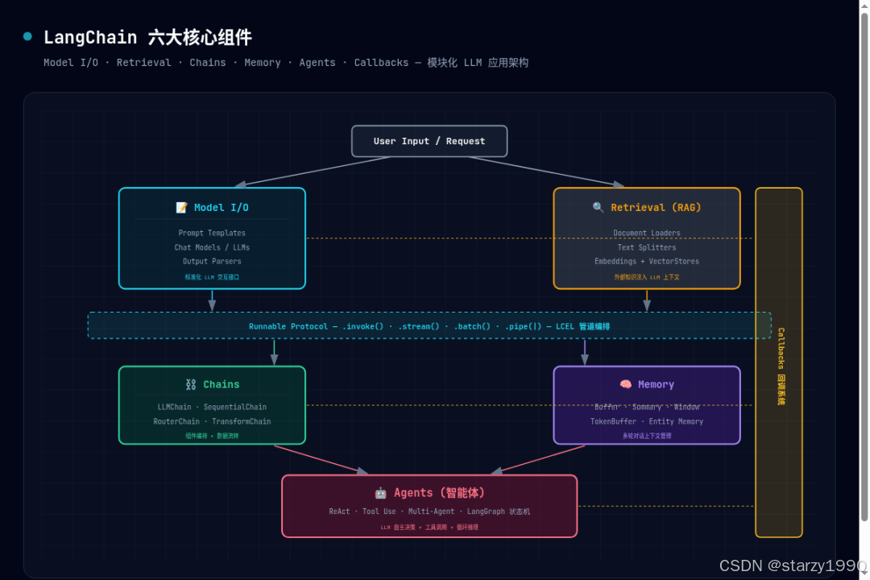870x580 pixels.
Task: Click the brain icon beside Memory heading
Action: coord(626,384)
